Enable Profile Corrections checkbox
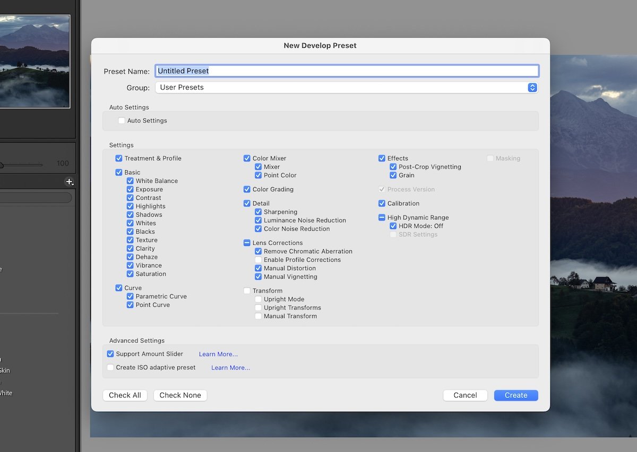Image resolution: width=637 pixels, height=452 pixels. pyautogui.click(x=258, y=260)
